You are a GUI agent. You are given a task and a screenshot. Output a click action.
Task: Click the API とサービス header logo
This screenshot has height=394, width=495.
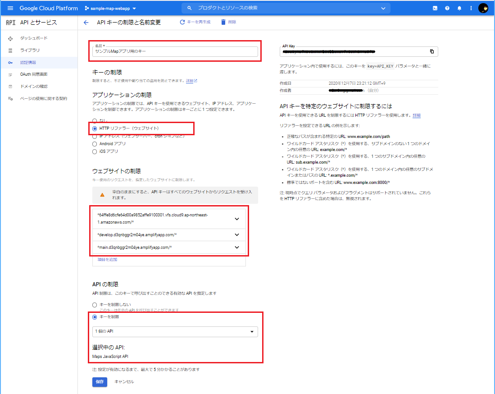[x=11, y=23]
